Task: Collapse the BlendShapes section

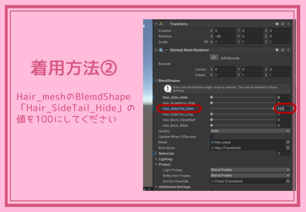Action: 156,80
